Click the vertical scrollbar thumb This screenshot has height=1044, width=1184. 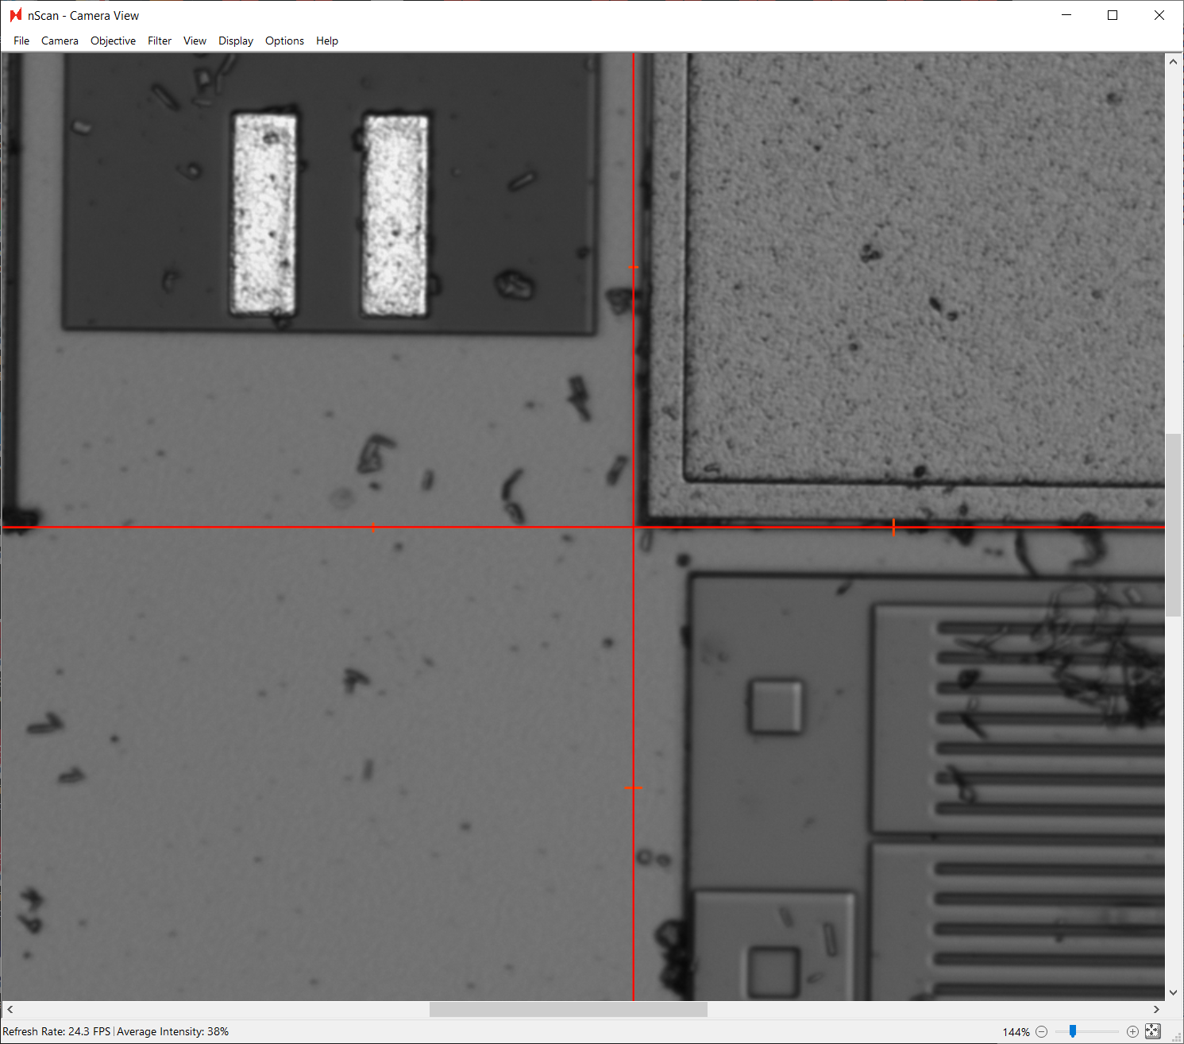[1173, 524]
